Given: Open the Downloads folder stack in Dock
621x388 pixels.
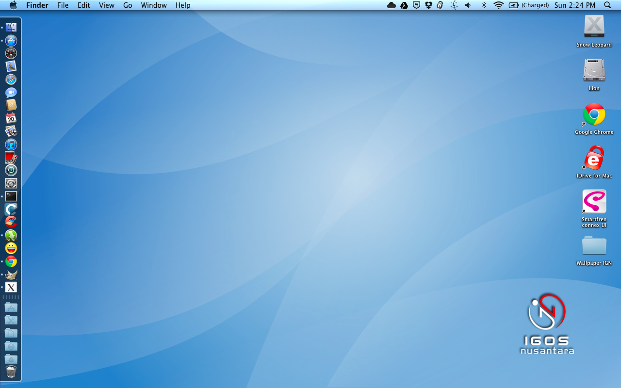Looking at the screenshot, I should (11, 346).
